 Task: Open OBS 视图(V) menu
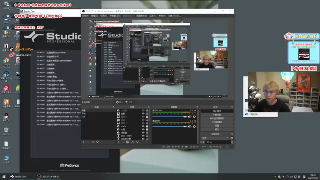pyautogui.click(x=104, y=16)
